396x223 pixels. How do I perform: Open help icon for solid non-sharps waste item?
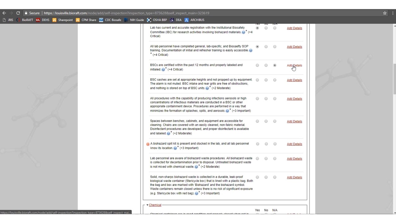(x=197, y=193)
